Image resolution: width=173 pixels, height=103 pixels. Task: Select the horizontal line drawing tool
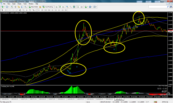point(13,10)
